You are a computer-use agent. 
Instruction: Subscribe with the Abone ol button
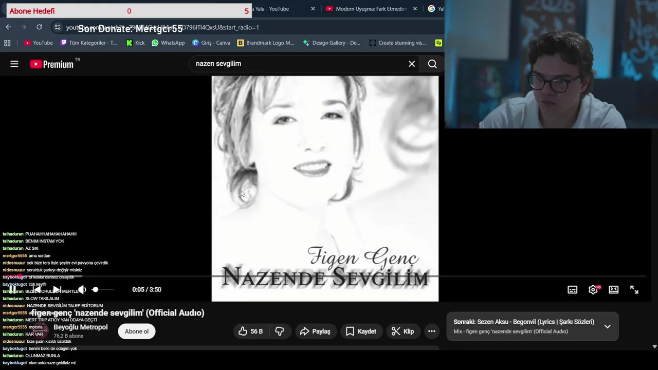(137, 331)
